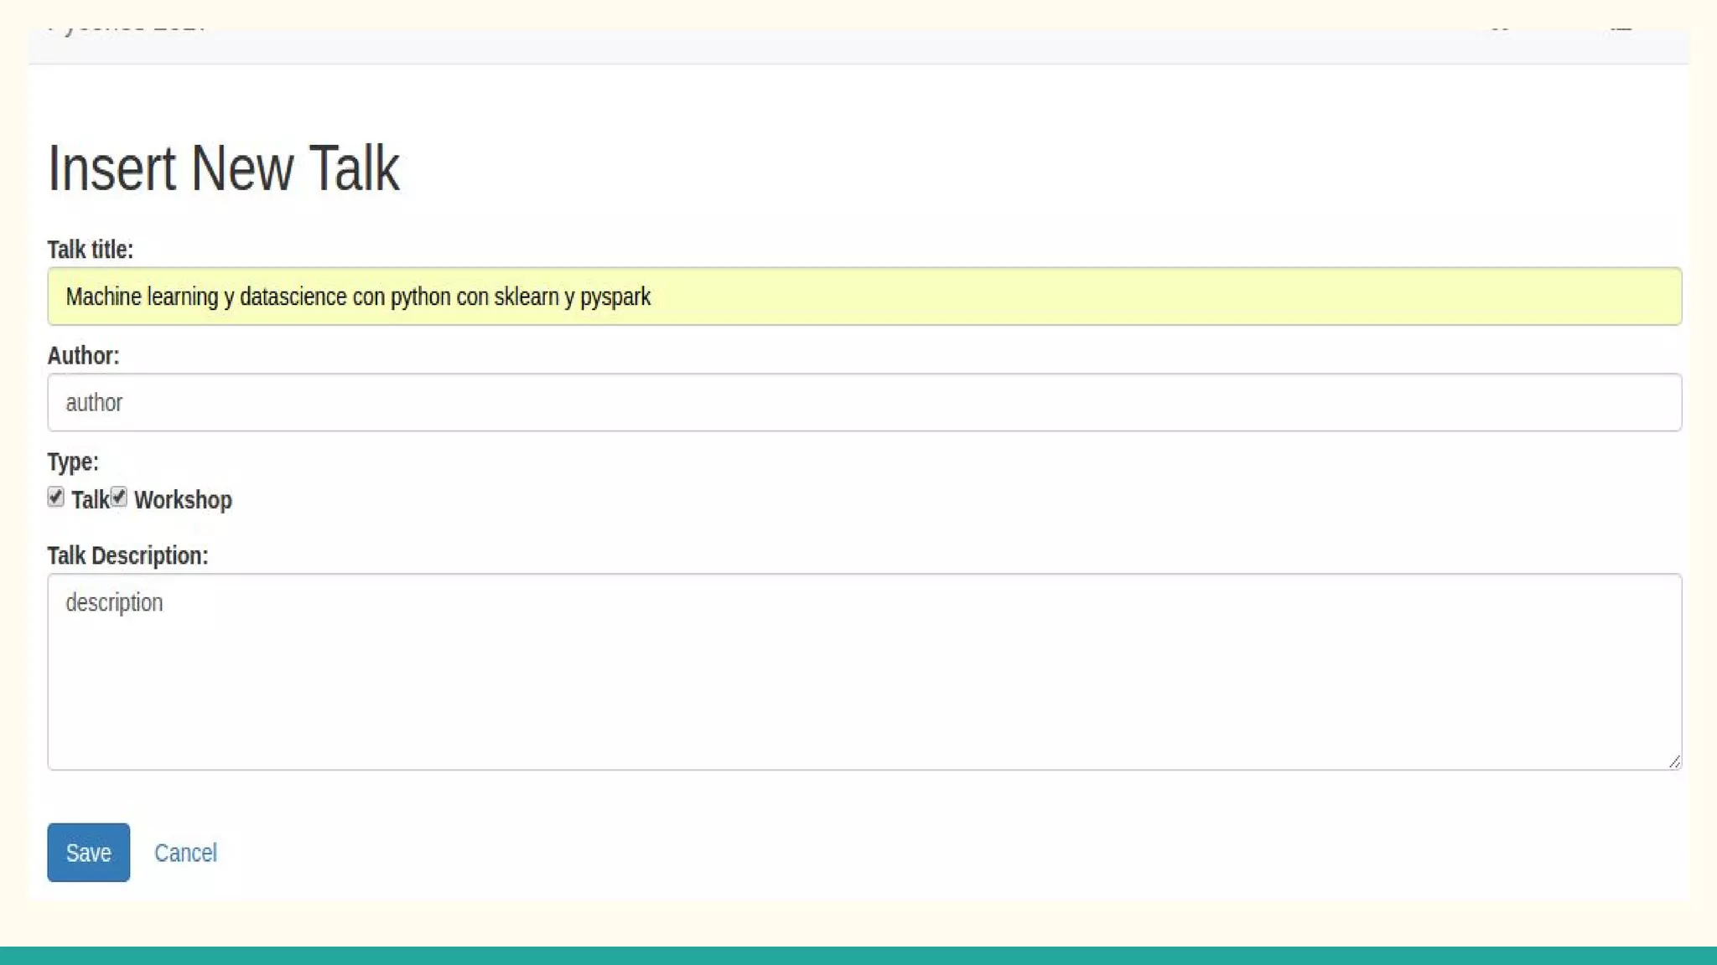Click the 'Talk Description:' label
1717x965 pixels.
point(127,556)
